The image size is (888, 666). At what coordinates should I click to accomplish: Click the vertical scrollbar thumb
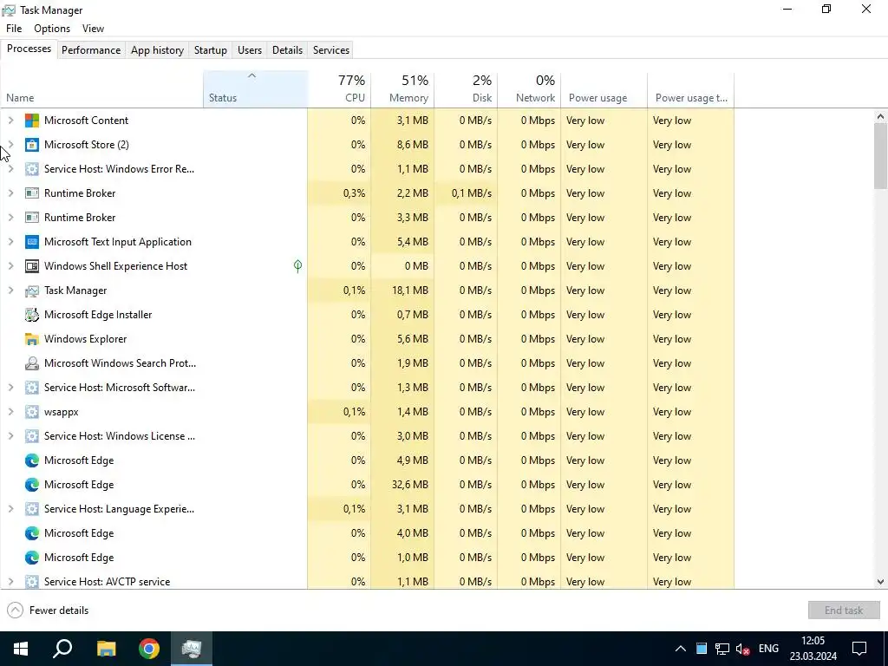880,156
